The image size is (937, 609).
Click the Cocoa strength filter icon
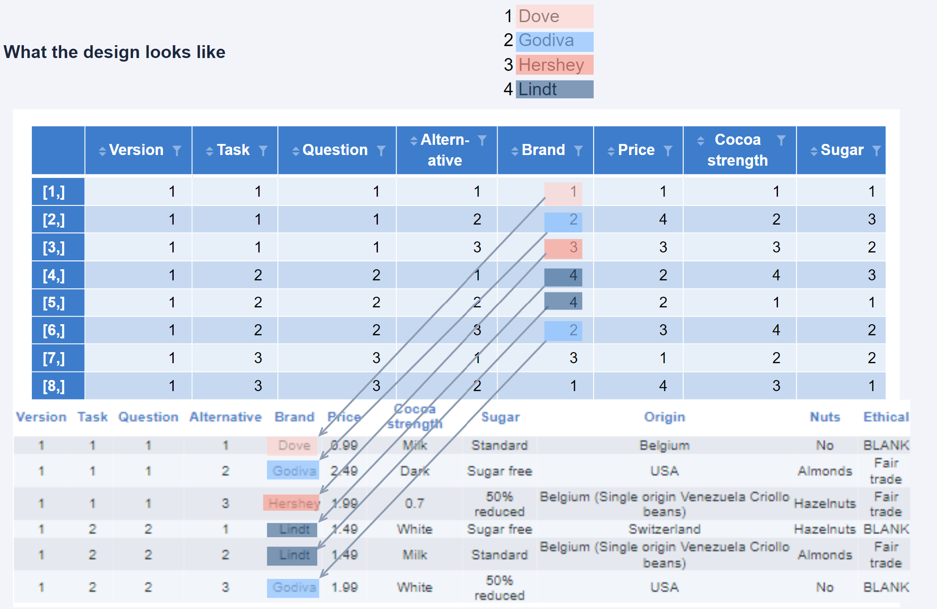click(x=781, y=140)
